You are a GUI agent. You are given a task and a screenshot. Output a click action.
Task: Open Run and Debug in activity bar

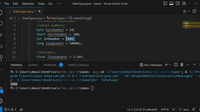click(x=1, y=46)
